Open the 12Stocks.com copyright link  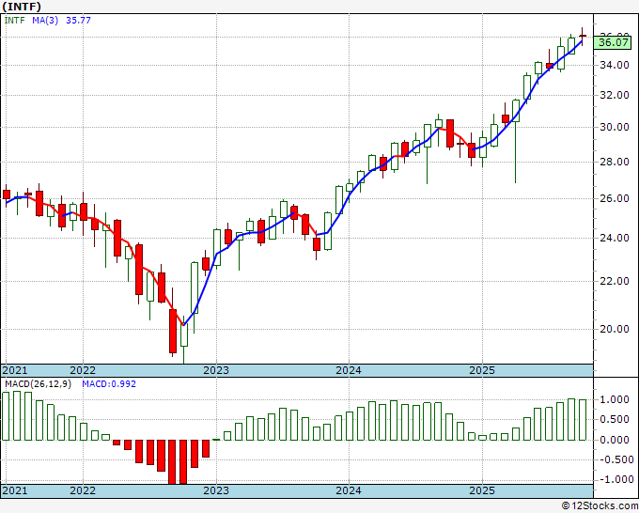pos(600,506)
